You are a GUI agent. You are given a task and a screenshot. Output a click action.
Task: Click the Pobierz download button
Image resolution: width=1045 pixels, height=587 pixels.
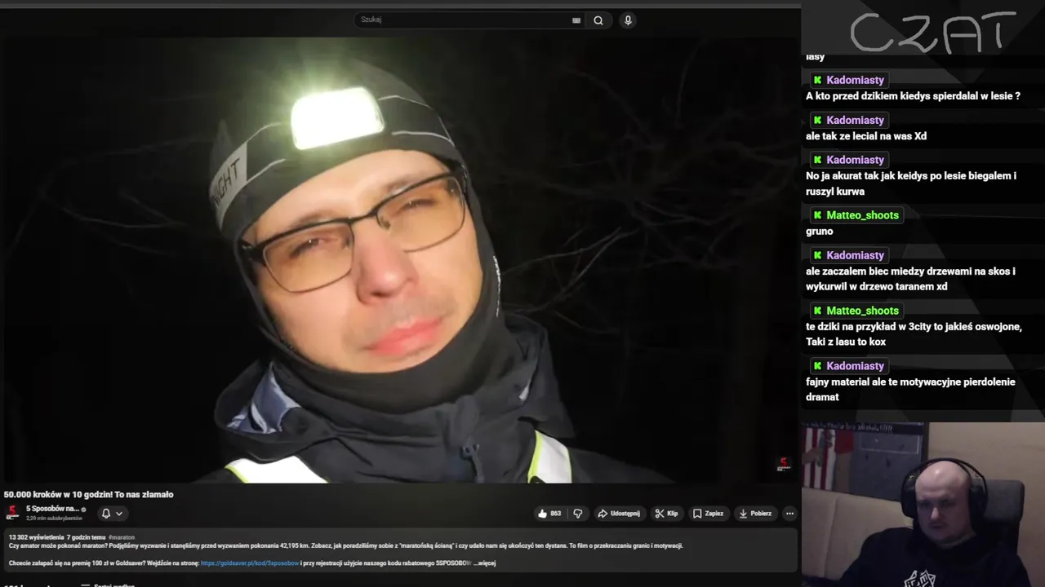[756, 514]
